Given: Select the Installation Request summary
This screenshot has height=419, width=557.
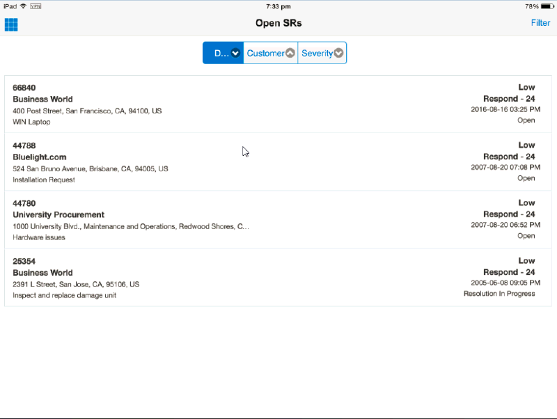Looking at the screenshot, I should point(44,180).
